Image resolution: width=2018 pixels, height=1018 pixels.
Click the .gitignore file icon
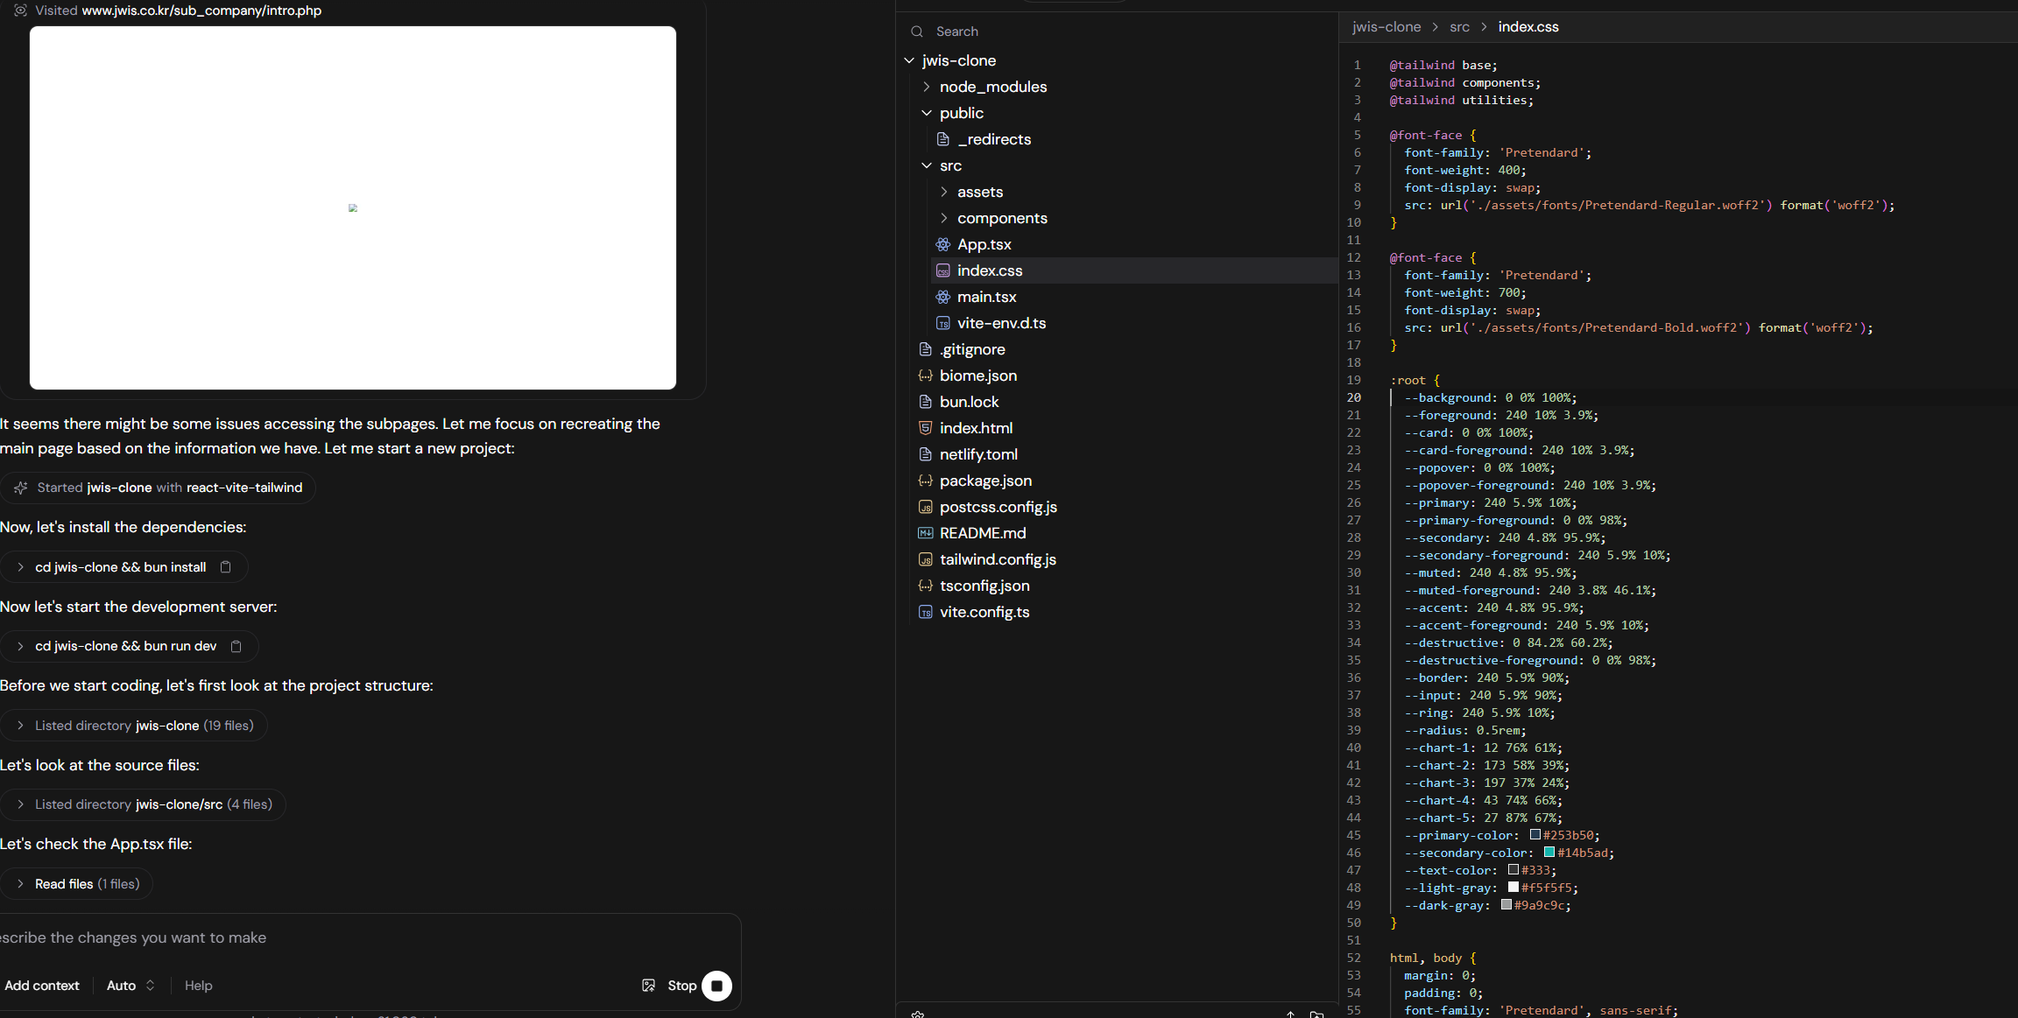[x=926, y=349]
